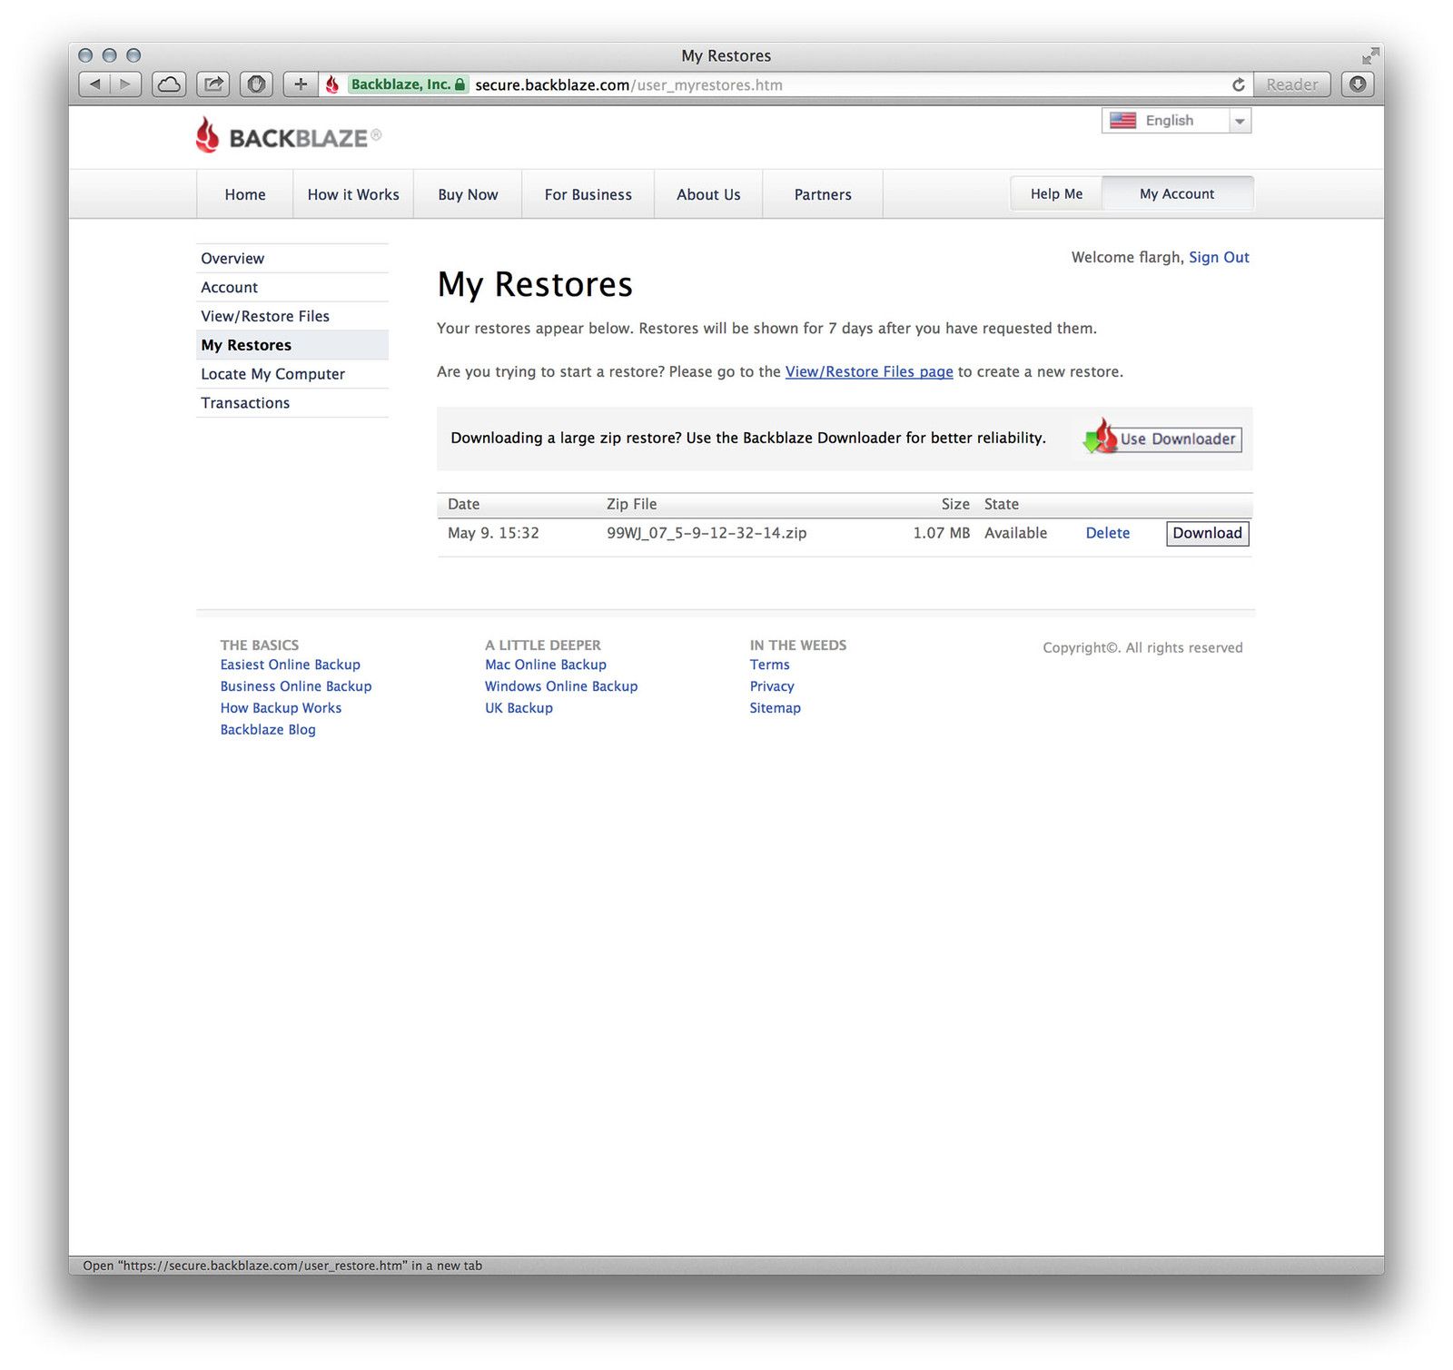Delete the 99WJ restore zip file
Image resolution: width=1453 pixels, height=1370 pixels.
[1107, 533]
